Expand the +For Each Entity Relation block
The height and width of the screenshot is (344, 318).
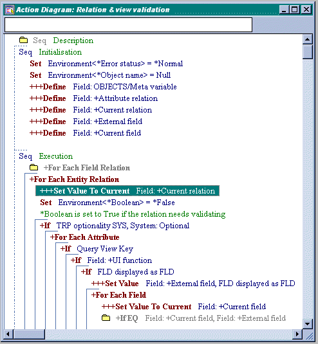click(74, 179)
